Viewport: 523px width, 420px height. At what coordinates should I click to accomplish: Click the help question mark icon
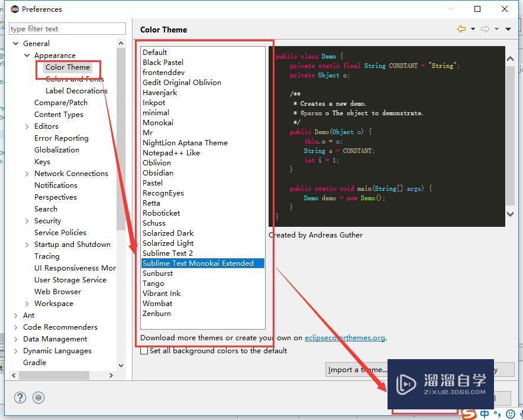[x=20, y=398]
